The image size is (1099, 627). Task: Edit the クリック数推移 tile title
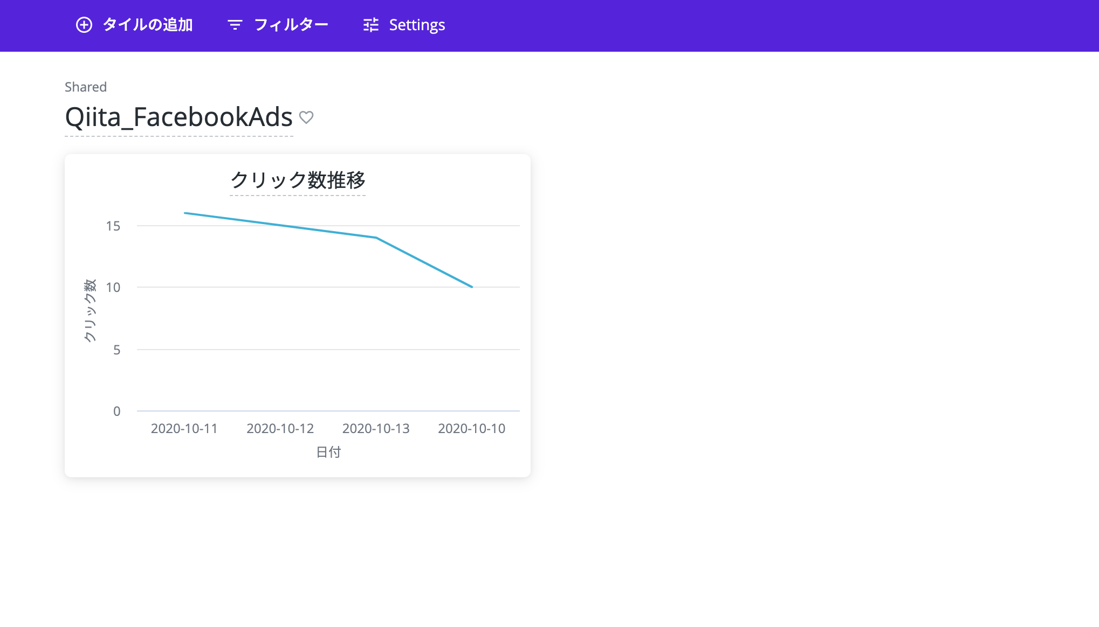point(298,180)
